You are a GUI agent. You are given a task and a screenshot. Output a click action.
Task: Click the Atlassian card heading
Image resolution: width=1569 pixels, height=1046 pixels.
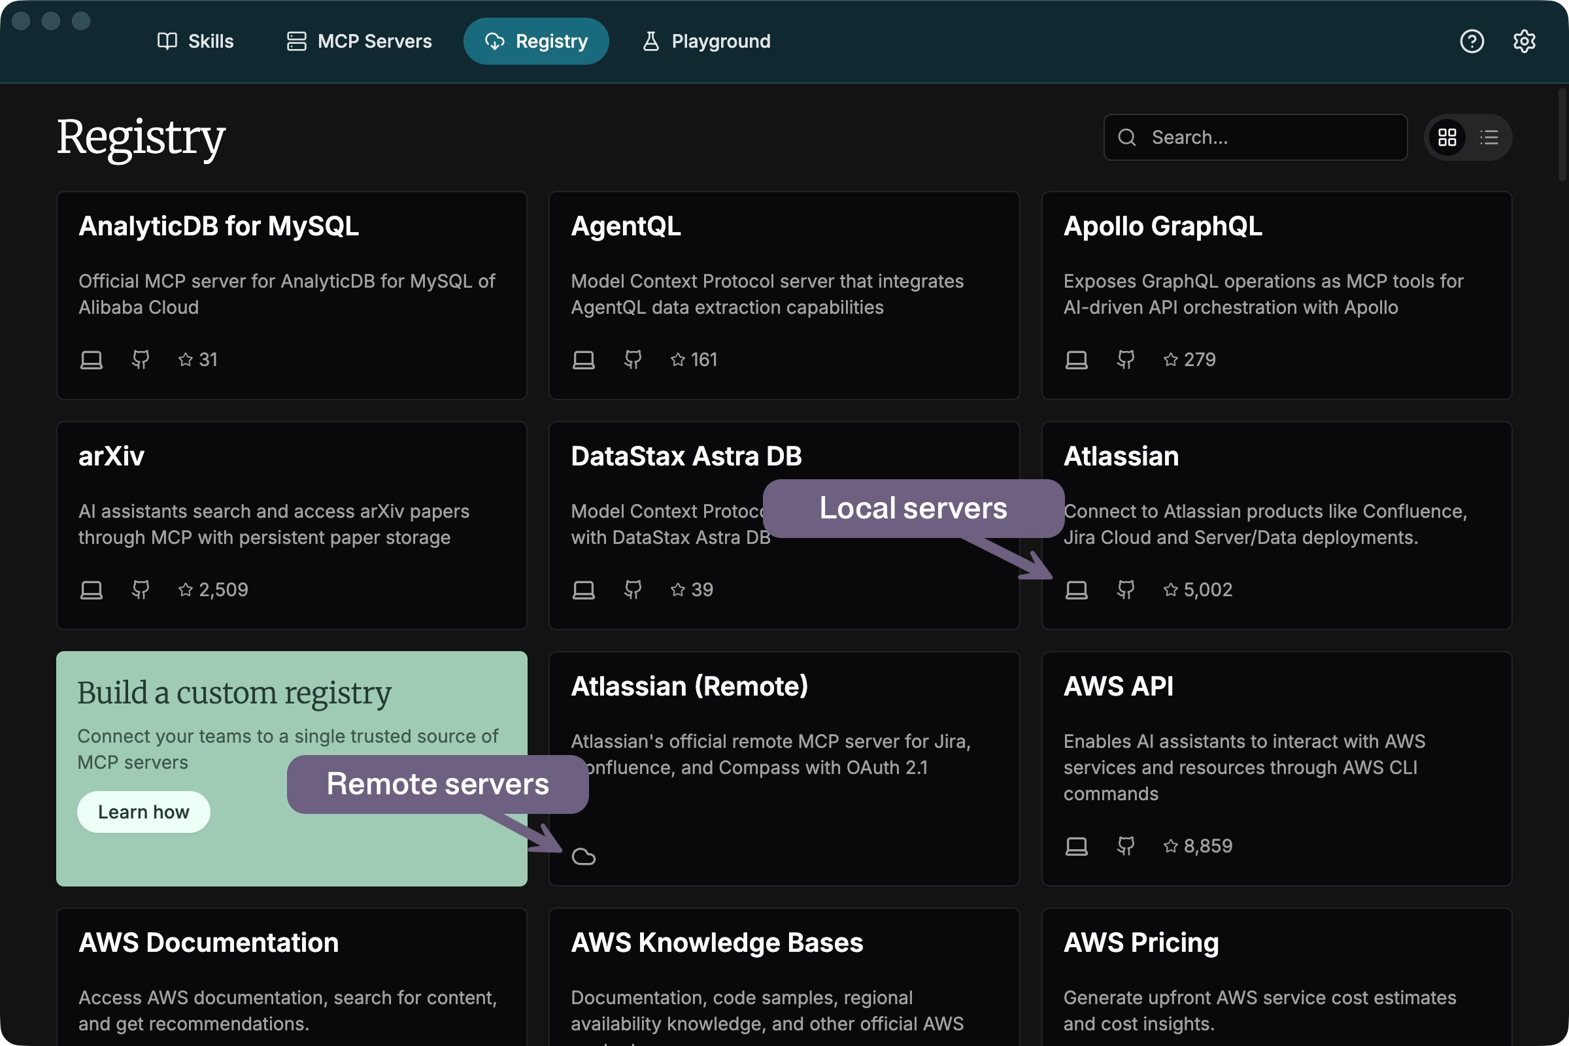pos(1121,456)
